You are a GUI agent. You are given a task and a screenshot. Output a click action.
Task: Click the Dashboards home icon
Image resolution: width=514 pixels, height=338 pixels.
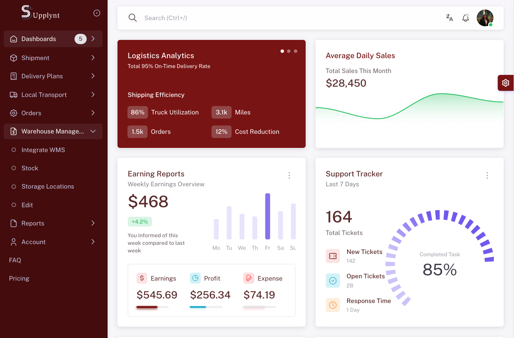14,39
